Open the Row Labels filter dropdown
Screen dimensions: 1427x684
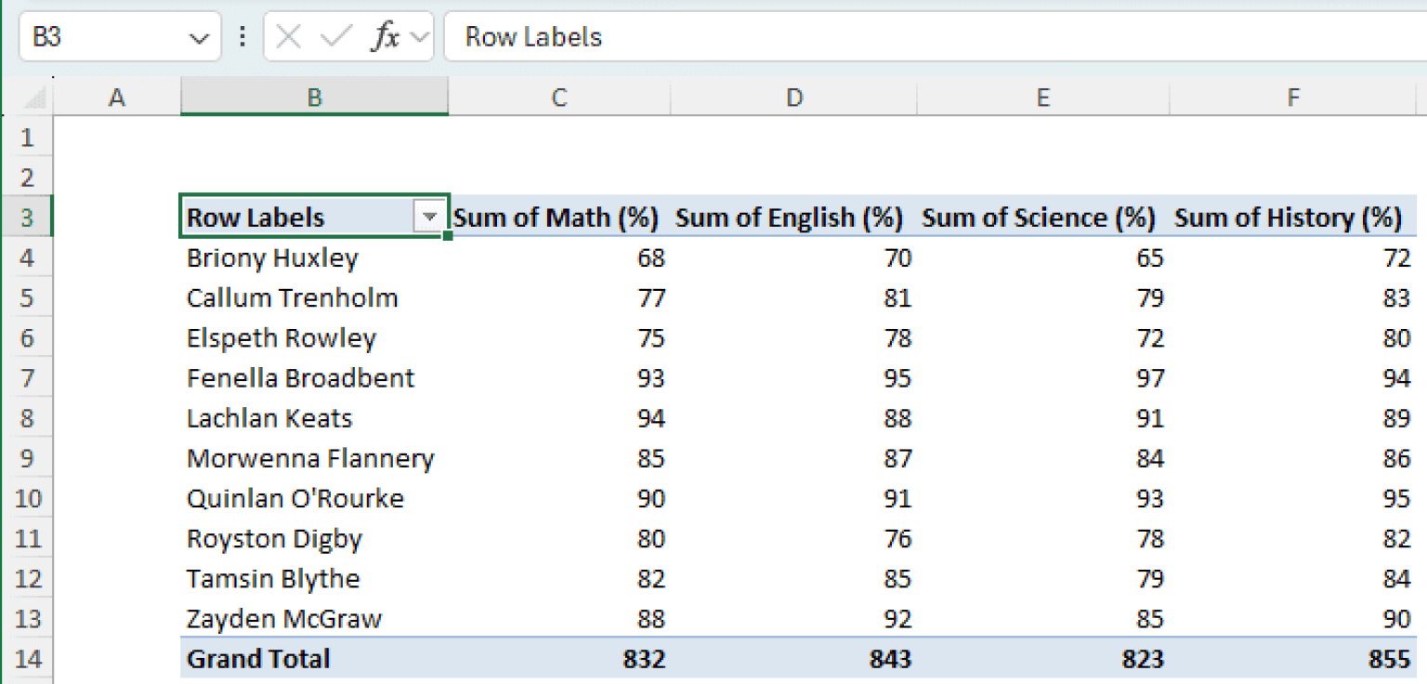point(429,216)
